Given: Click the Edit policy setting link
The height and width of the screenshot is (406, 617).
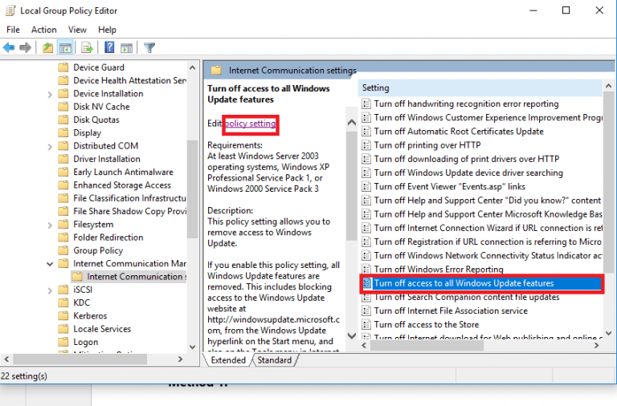Looking at the screenshot, I should [250, 124].
